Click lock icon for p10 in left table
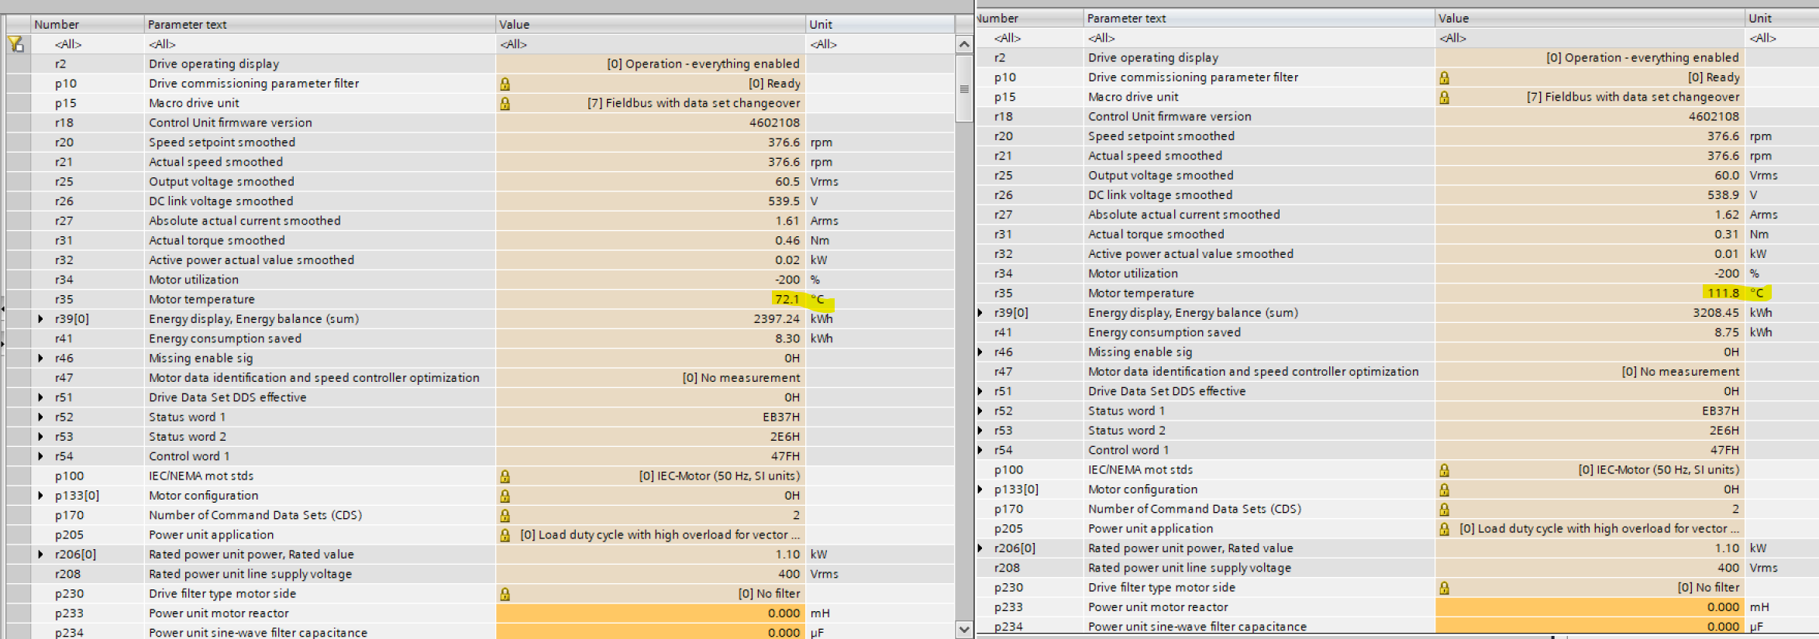This screenshot has width=1819, height=639. [x=505, y=84]
